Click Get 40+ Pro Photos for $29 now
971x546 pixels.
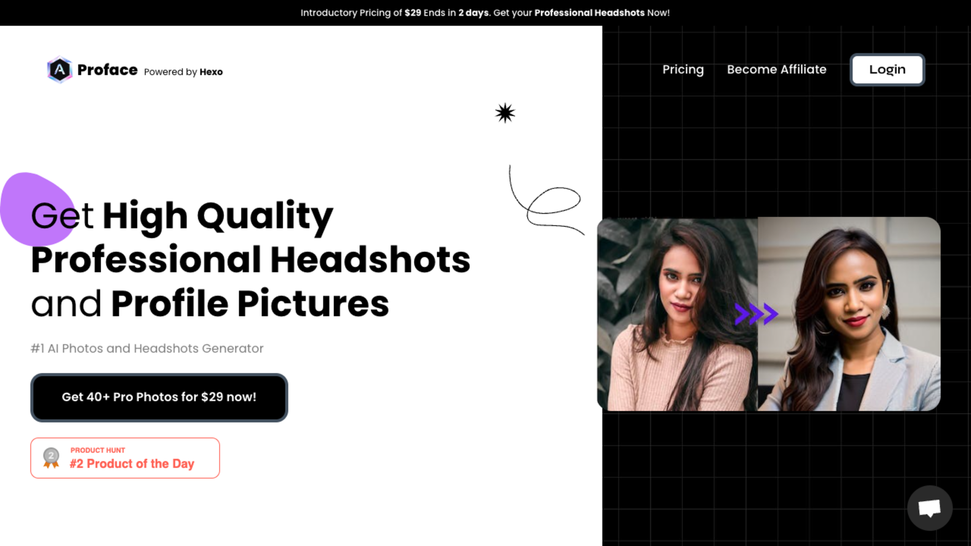[159, 397]
